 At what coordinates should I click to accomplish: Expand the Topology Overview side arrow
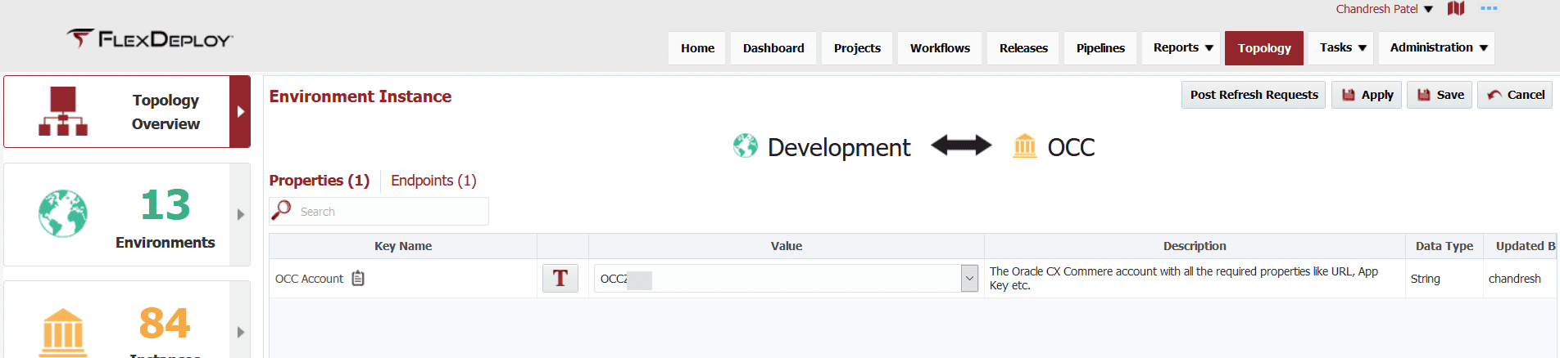point(240,112)
